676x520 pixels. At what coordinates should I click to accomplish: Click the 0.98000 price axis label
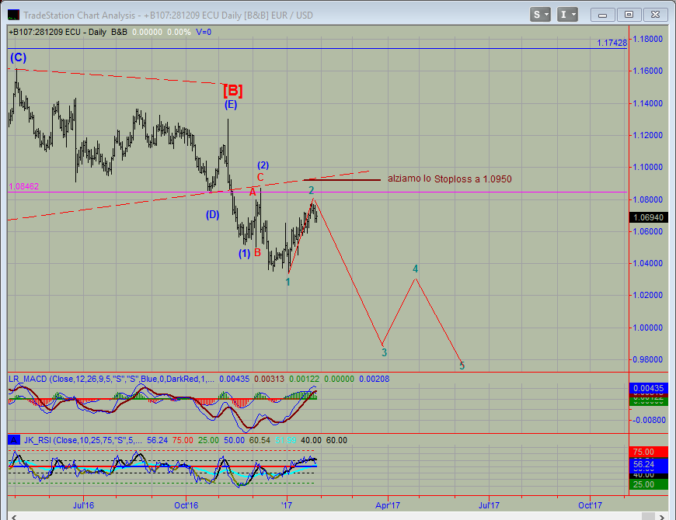[x=647, y=359]
